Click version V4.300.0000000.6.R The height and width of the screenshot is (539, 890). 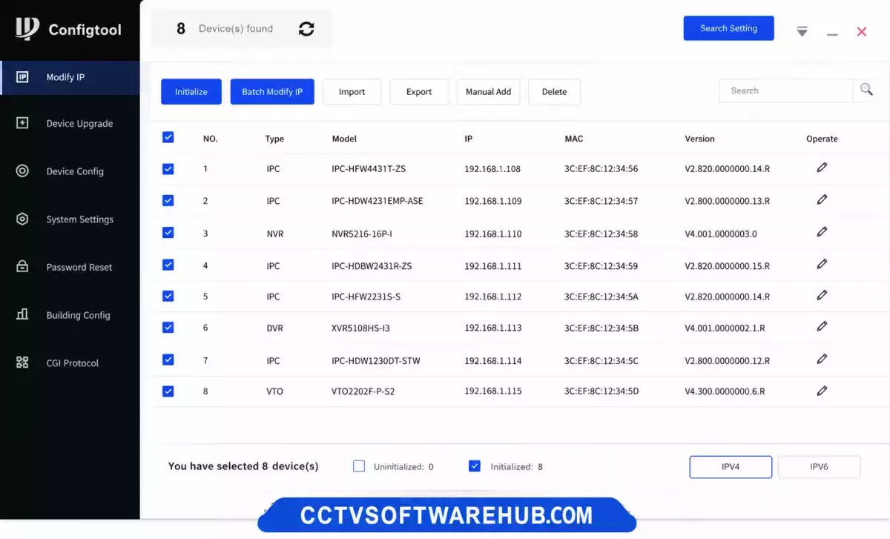(x=725, y=391)
